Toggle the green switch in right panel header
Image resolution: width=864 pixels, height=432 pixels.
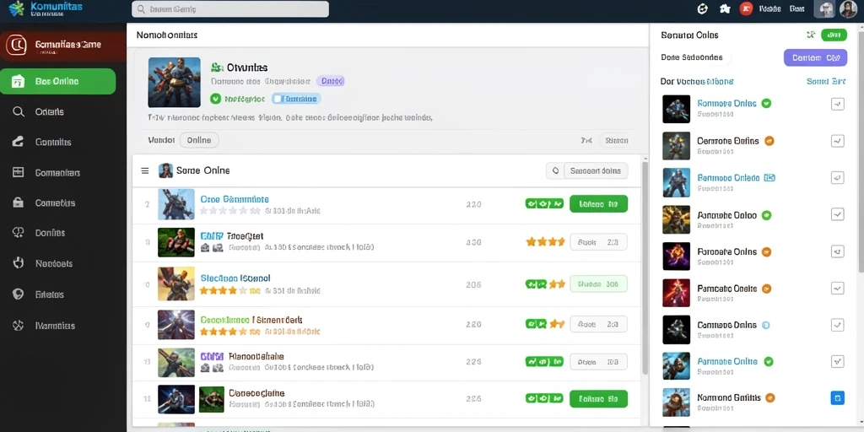(834, 35)
